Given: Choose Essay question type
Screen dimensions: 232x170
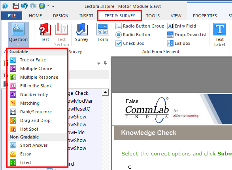Looking at the screenshot, I should coord(37,154).
